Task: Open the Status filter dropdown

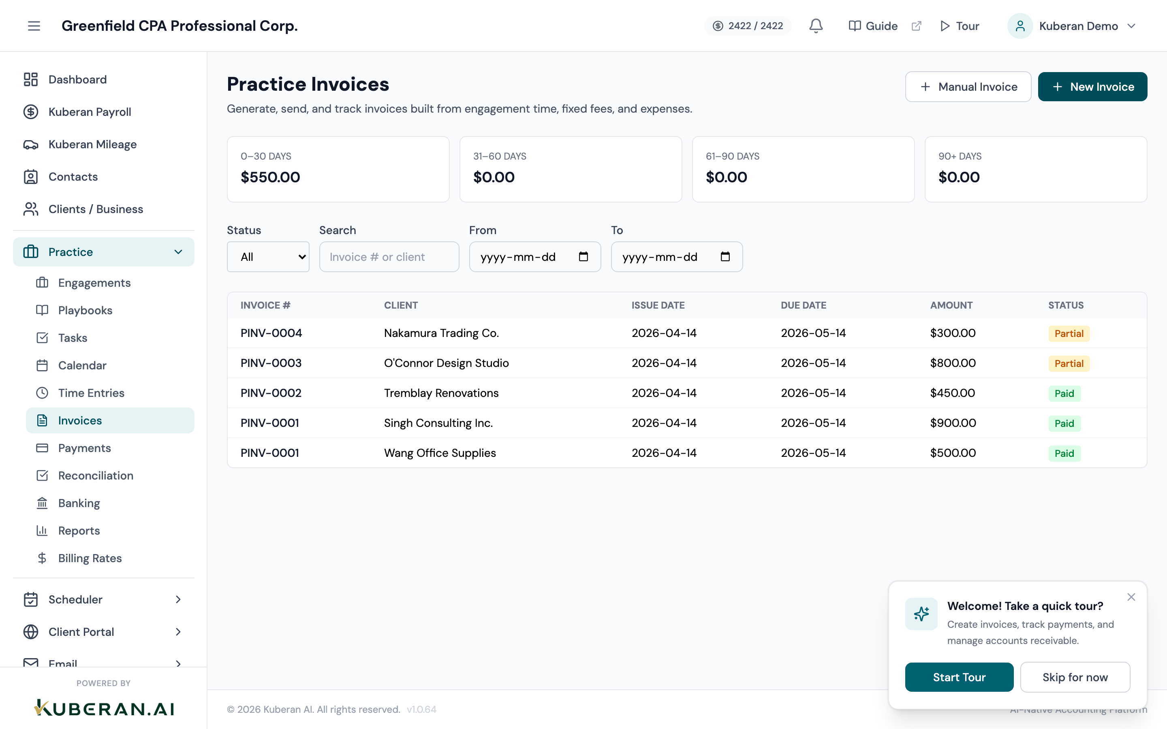Action: pos(268,256)
